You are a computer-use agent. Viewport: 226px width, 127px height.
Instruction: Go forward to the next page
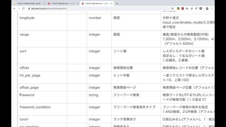point(19,8)
